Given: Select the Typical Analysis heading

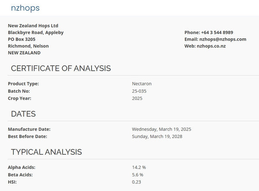Looking at the screenshot, I should 47,152.
